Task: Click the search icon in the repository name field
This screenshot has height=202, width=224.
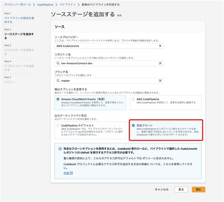Action: (x=58, y=63)
